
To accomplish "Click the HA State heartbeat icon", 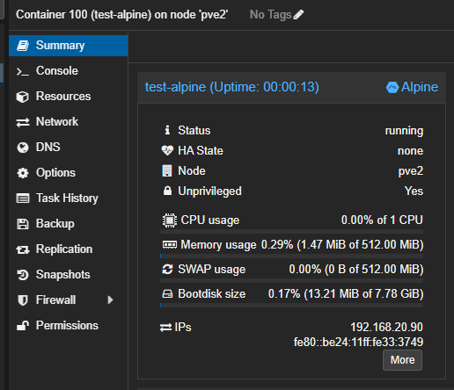I will tap(167, 150).
